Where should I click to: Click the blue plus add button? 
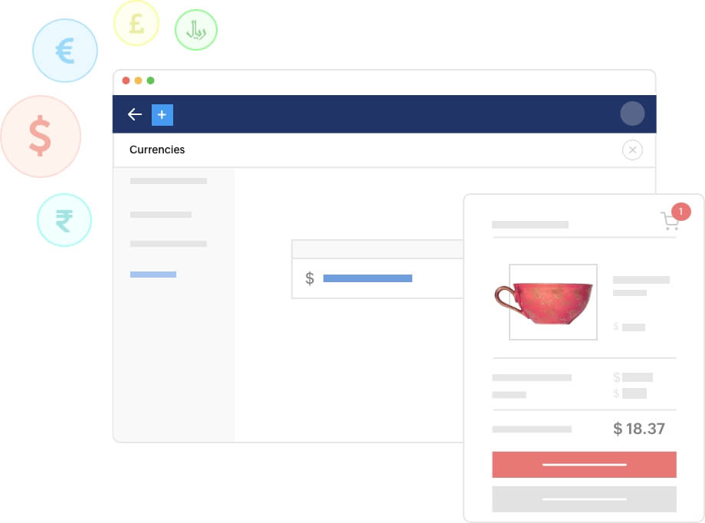162,115
